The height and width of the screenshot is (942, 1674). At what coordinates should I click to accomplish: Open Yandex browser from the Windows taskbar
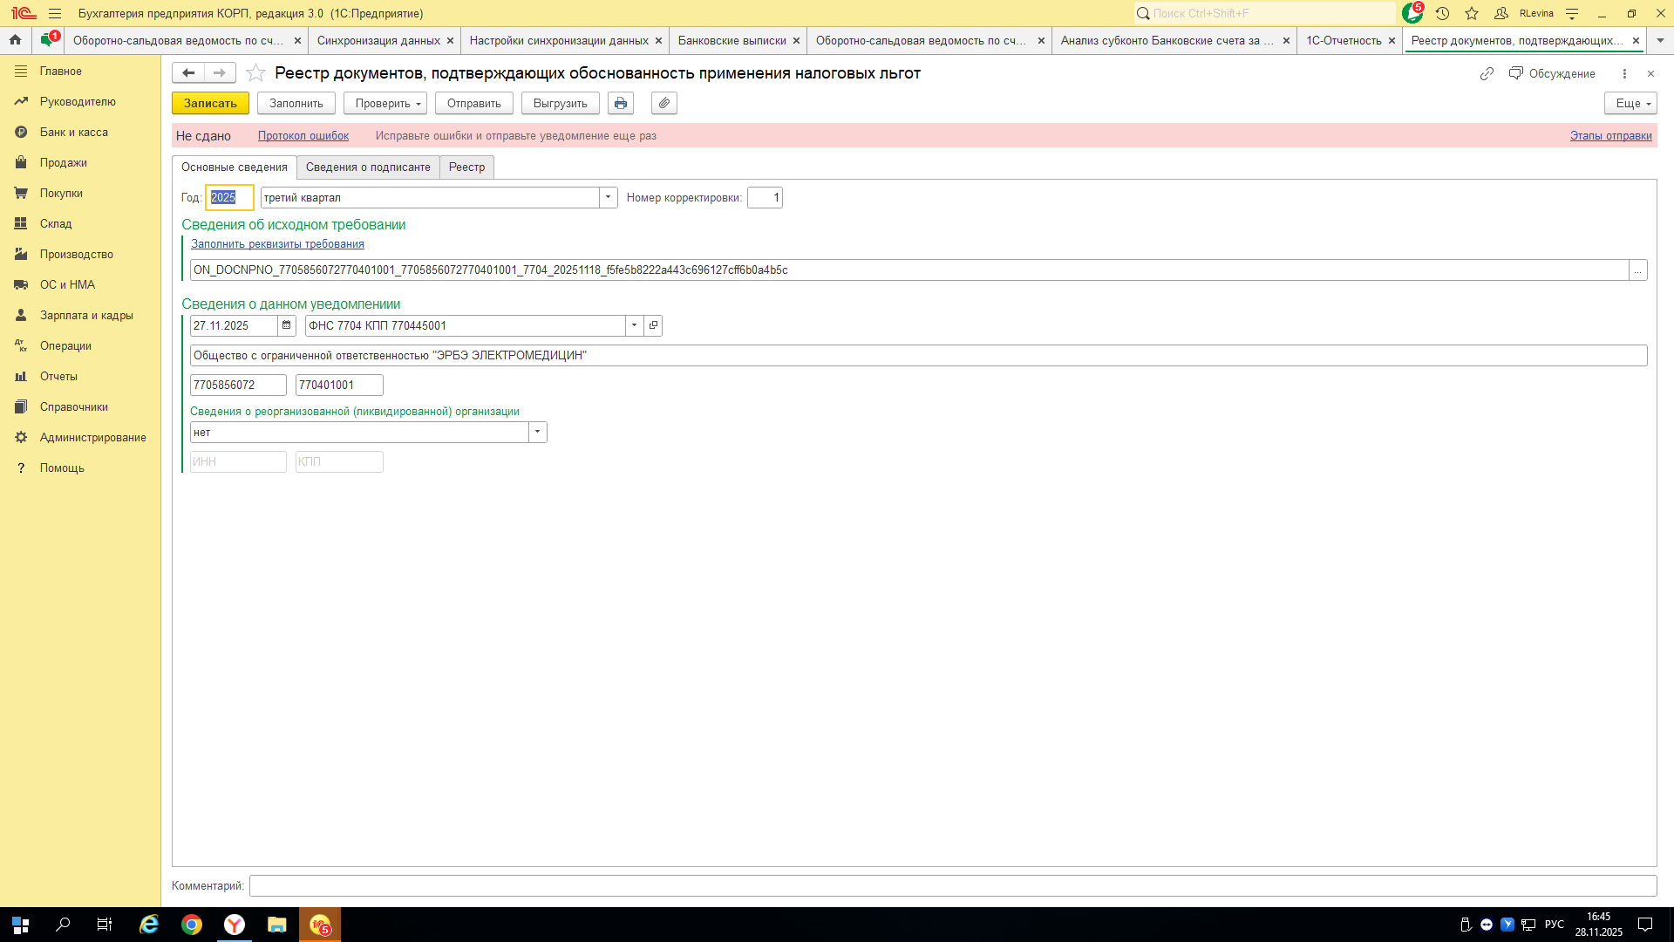[x=235, y=925]
